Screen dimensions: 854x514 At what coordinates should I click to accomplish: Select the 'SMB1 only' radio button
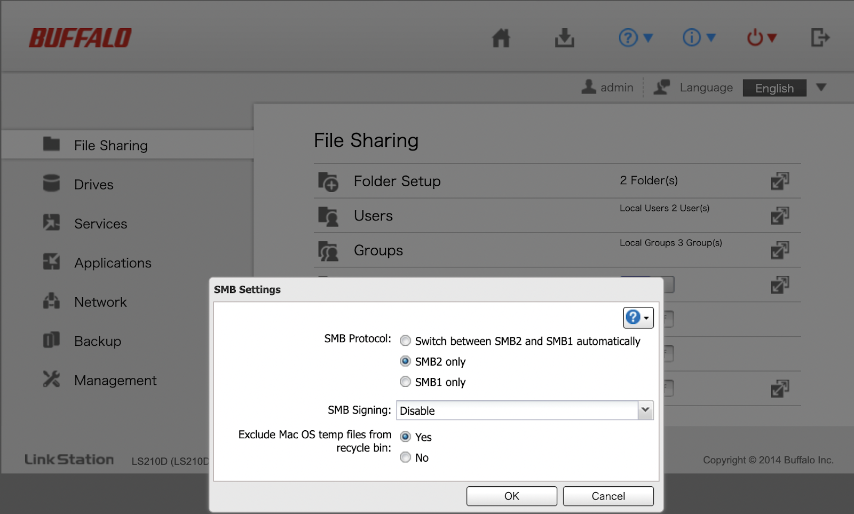point(406,382)
